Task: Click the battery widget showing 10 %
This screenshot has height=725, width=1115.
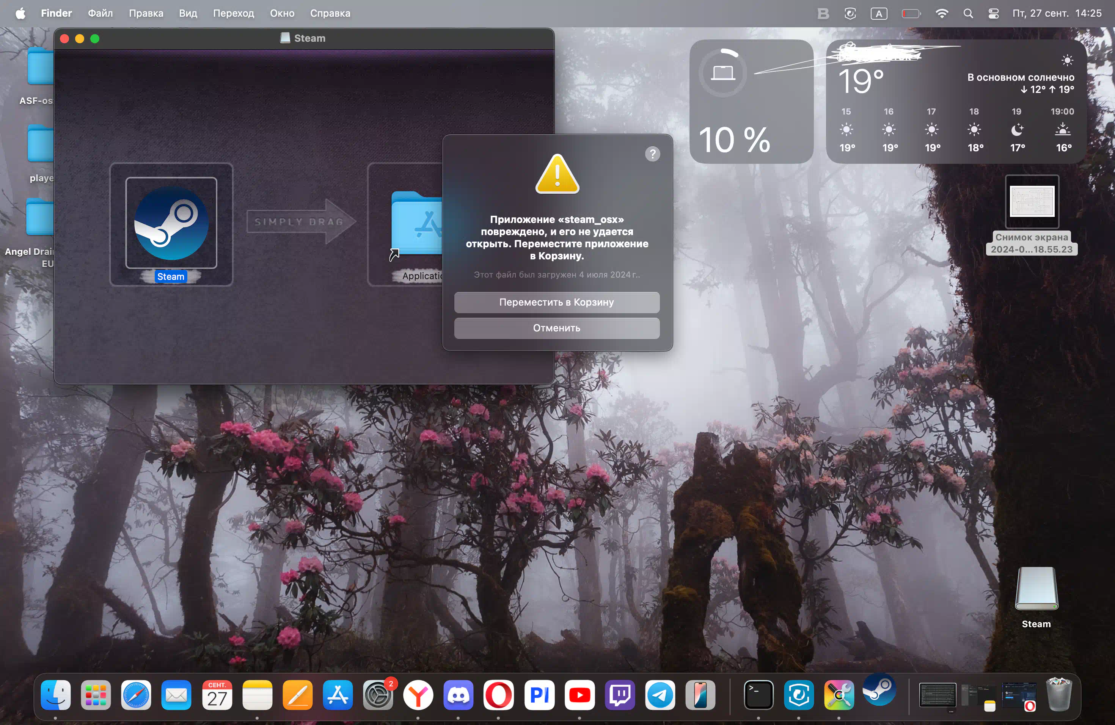Action: pyautogui.click(x=751, y=102)
